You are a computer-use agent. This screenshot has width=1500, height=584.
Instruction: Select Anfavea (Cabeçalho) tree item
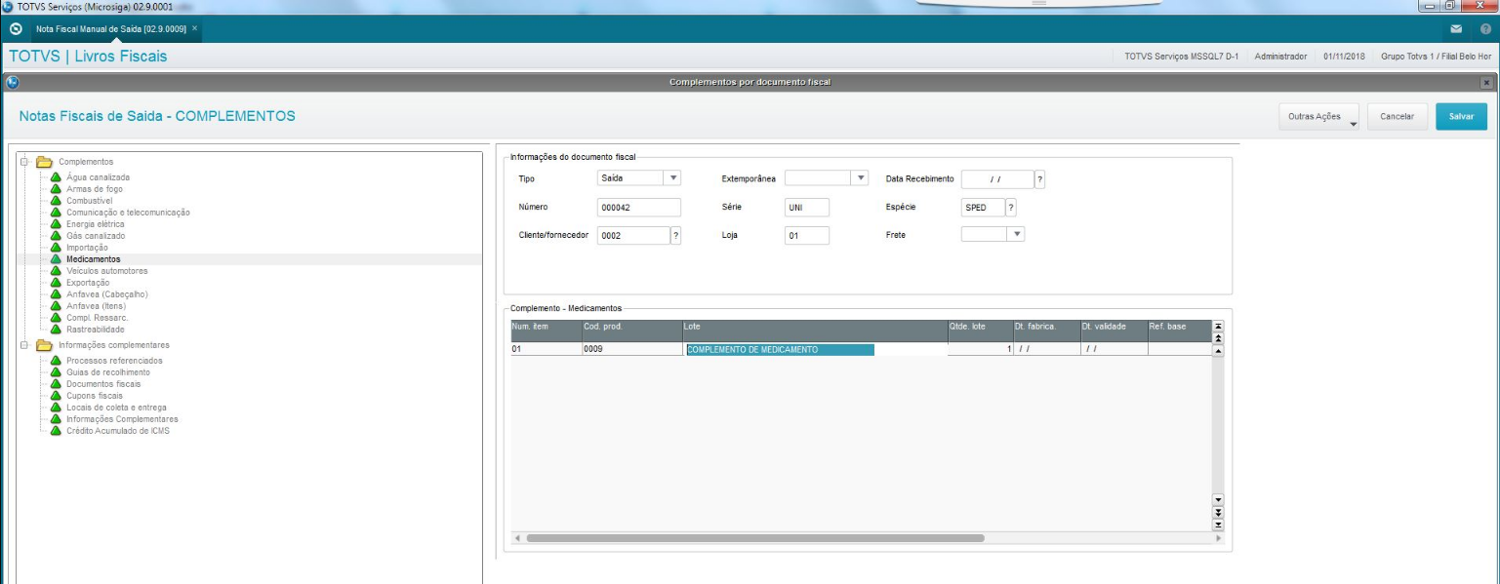tap(107, 294)
